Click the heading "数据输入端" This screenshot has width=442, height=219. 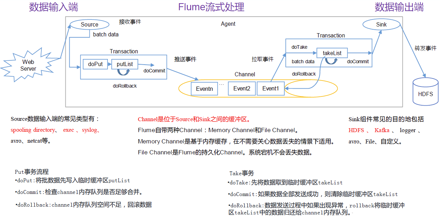(53, 7)
